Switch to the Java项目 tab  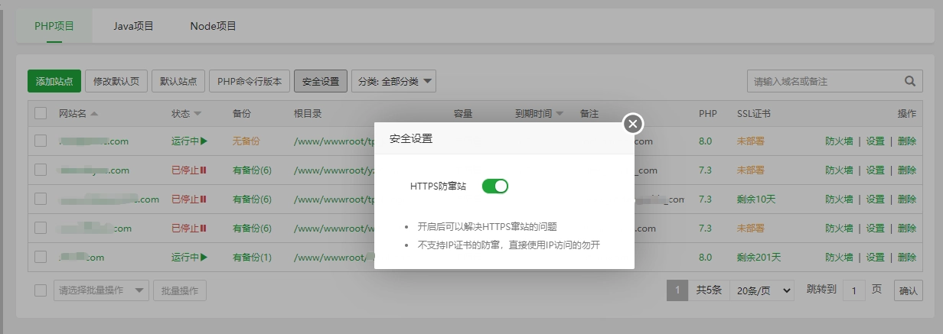tap(134, 26)
